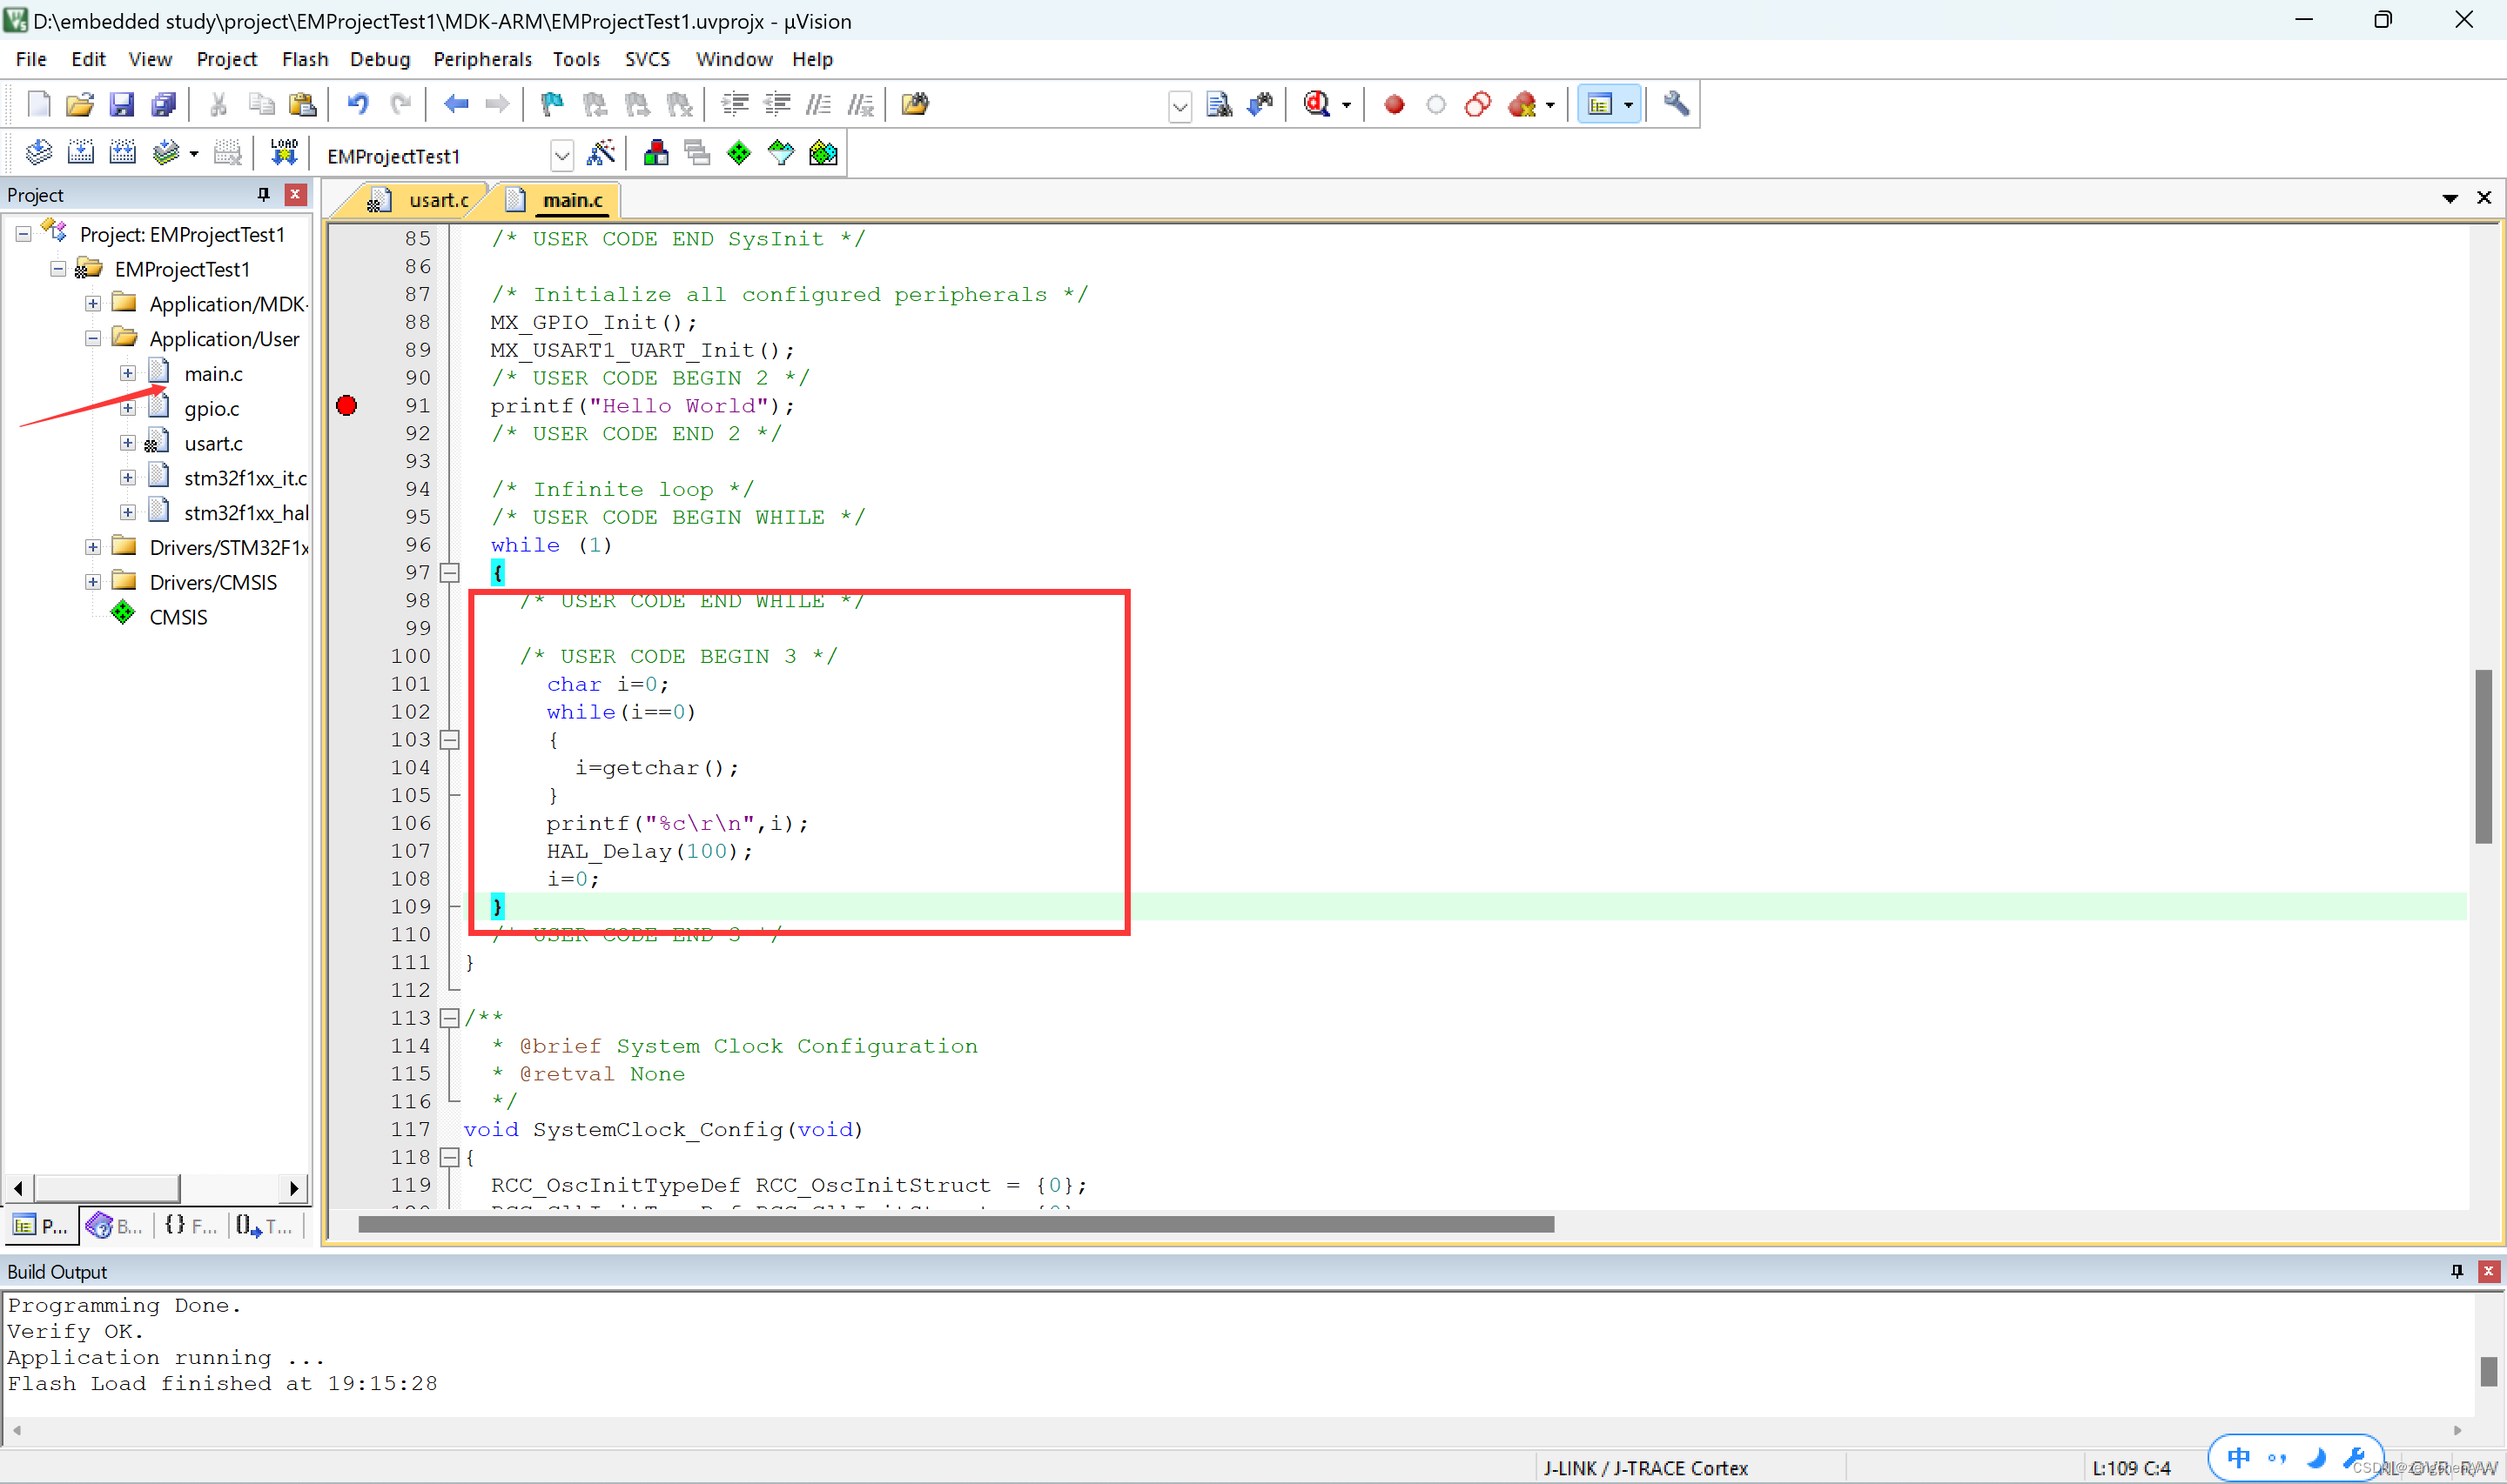This screenshot has width=2507, height=1484.
Task: Collapse the code block at line 97
Action: point(450,573)
